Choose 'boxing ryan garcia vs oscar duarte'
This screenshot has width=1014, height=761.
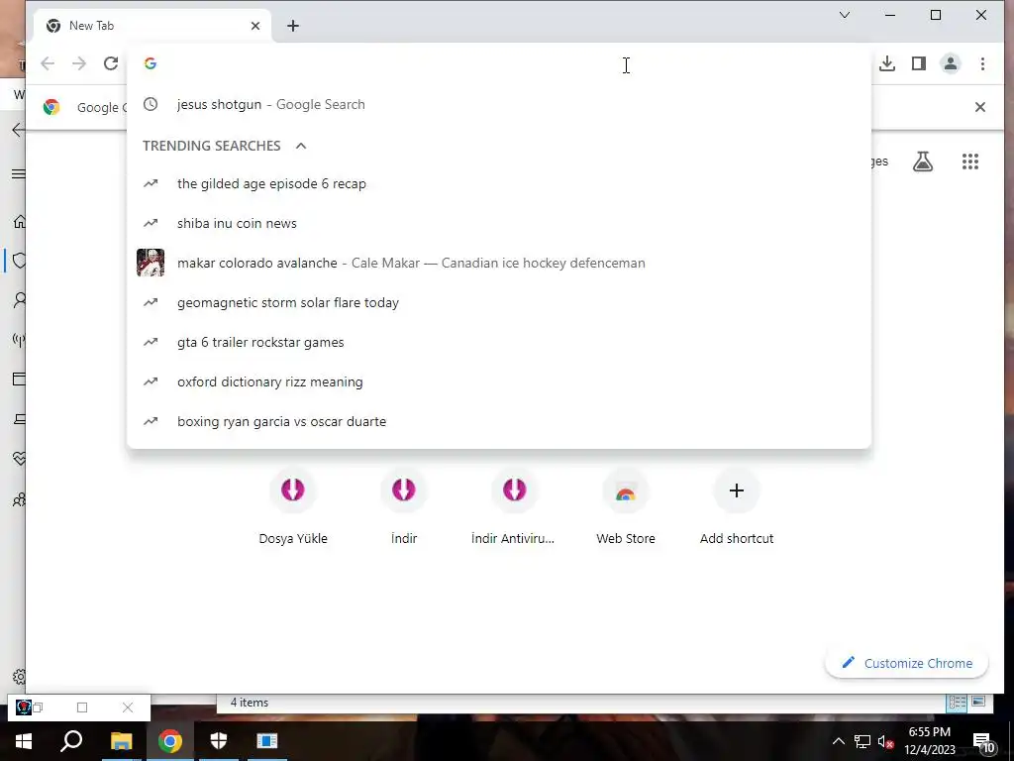click(499, 421)
